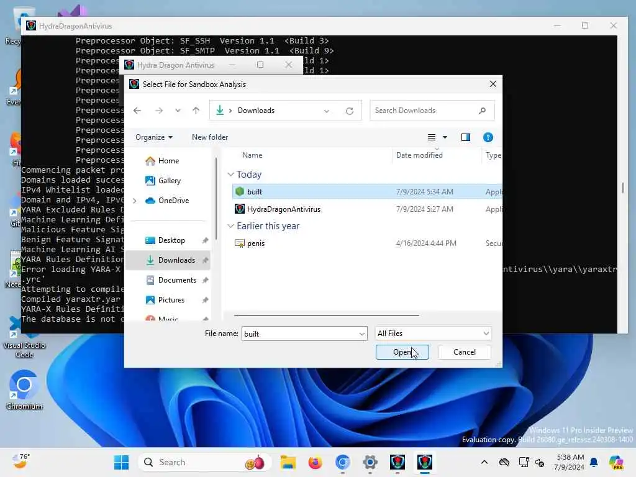Screen dimensions: 636x477
Task: Switch to active Hydra Dragon taskbar icon
Action: [425, 462]
